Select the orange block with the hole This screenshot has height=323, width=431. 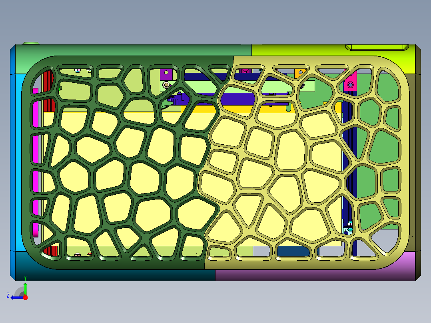[x=299, y=73]
